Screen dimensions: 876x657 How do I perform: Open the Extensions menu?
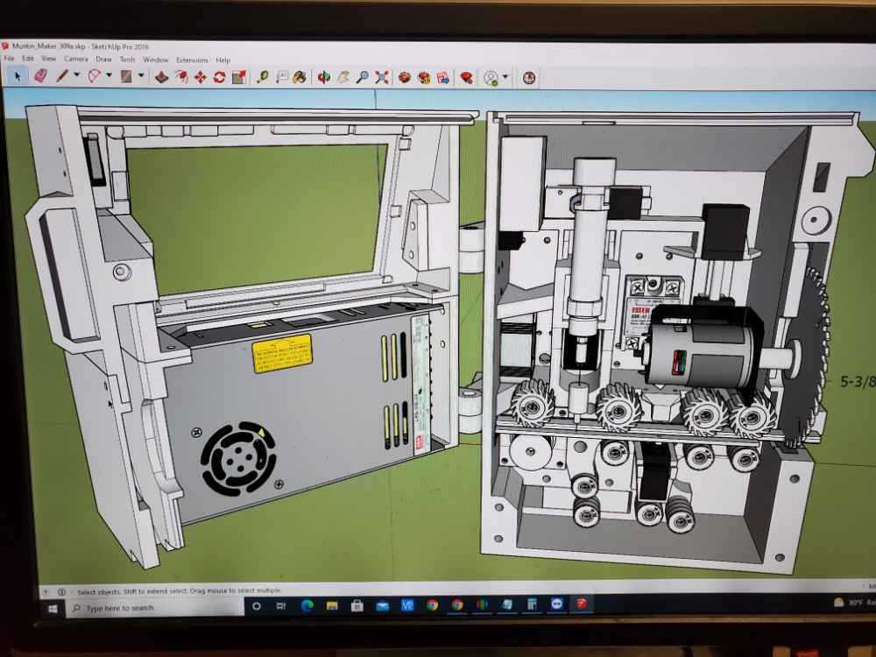[192, 60]
